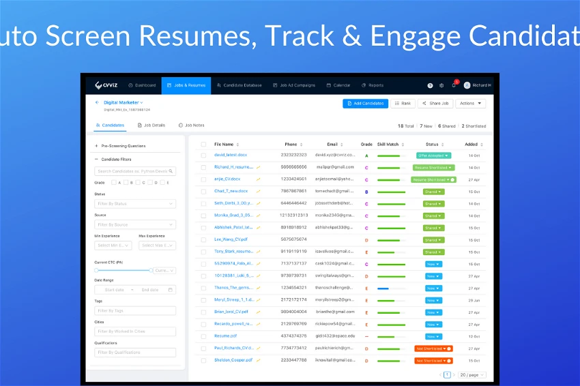This screenshot has width=580, height=386.
Task: Switch to the Job Notes tab
Action: pyautogui.click(x=191, y=125)
